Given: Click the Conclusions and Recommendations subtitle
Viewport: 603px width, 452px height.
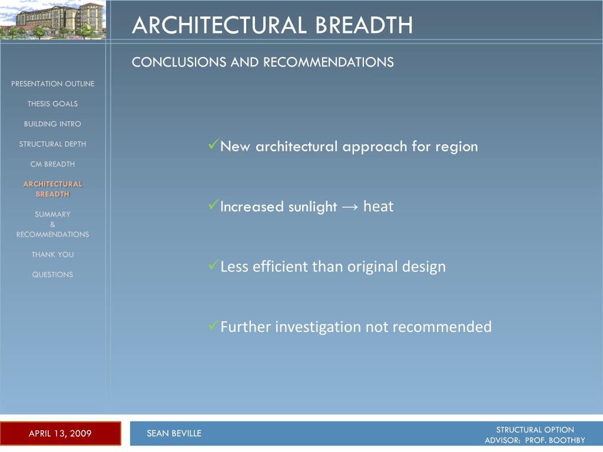Looking at the screenshot, I should coord(263,62).
